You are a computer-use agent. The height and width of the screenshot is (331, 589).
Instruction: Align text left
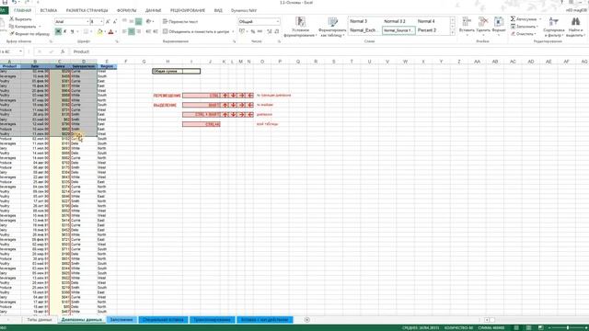pos(124,32)
